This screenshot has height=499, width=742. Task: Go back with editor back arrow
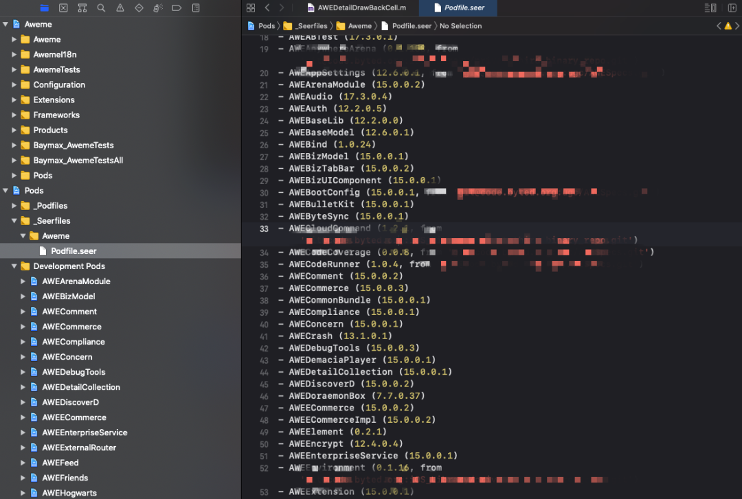coord(267,8)
